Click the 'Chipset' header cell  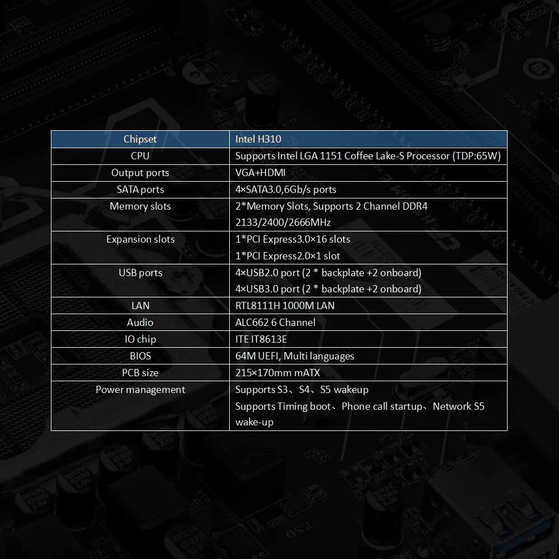[140, 139]
